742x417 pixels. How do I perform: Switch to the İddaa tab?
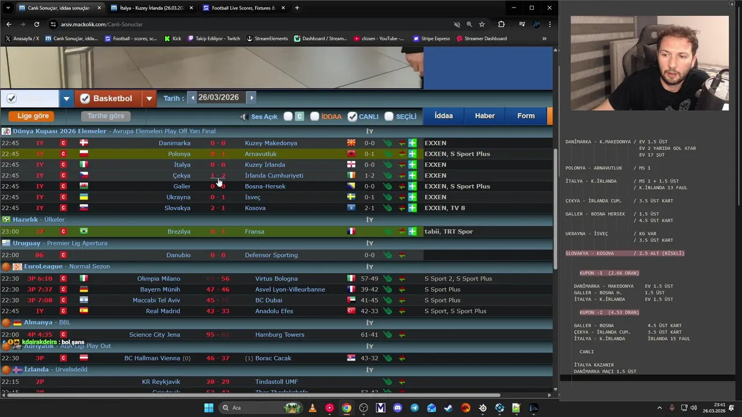coord(443,116)
